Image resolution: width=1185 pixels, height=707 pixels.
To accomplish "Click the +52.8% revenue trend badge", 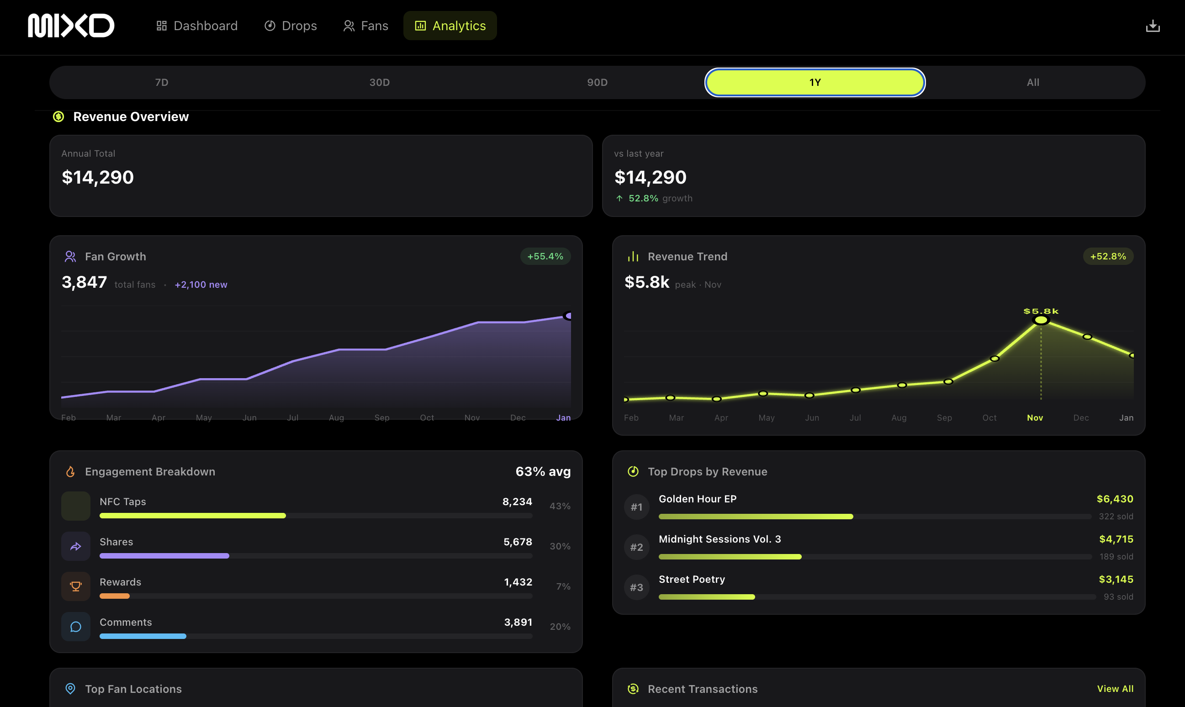I will pos(1108,256).
